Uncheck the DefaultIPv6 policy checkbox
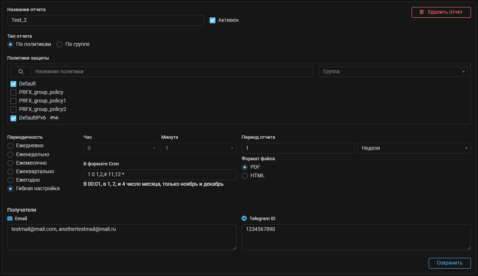This screenshot has height=276, width=478. (13, 118)
